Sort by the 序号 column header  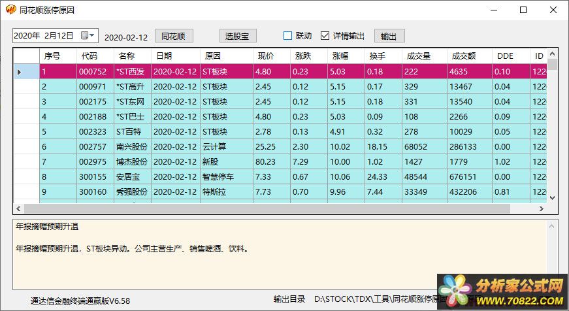tap(58, 56)
